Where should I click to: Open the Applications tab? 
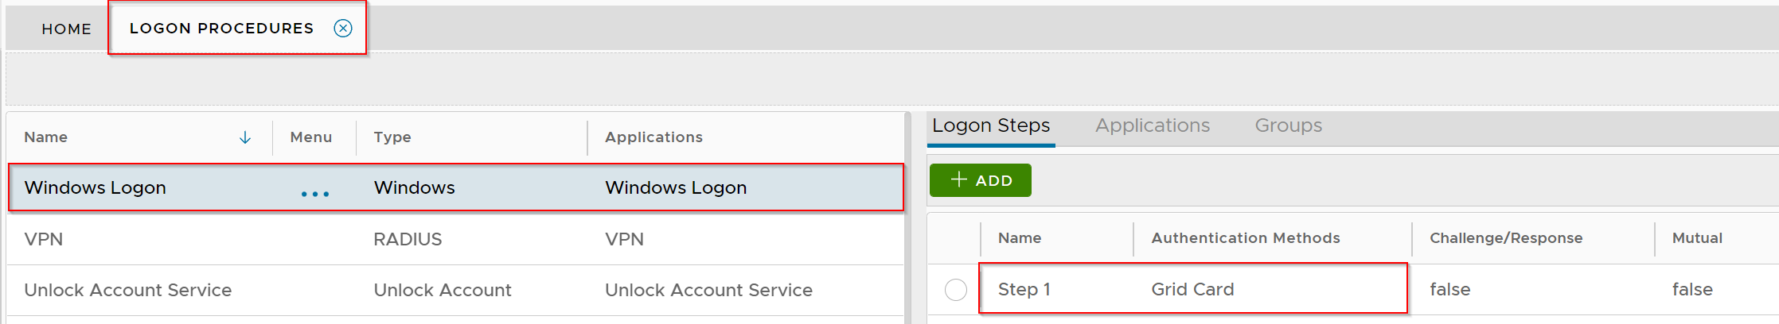tap(1152, 125)
